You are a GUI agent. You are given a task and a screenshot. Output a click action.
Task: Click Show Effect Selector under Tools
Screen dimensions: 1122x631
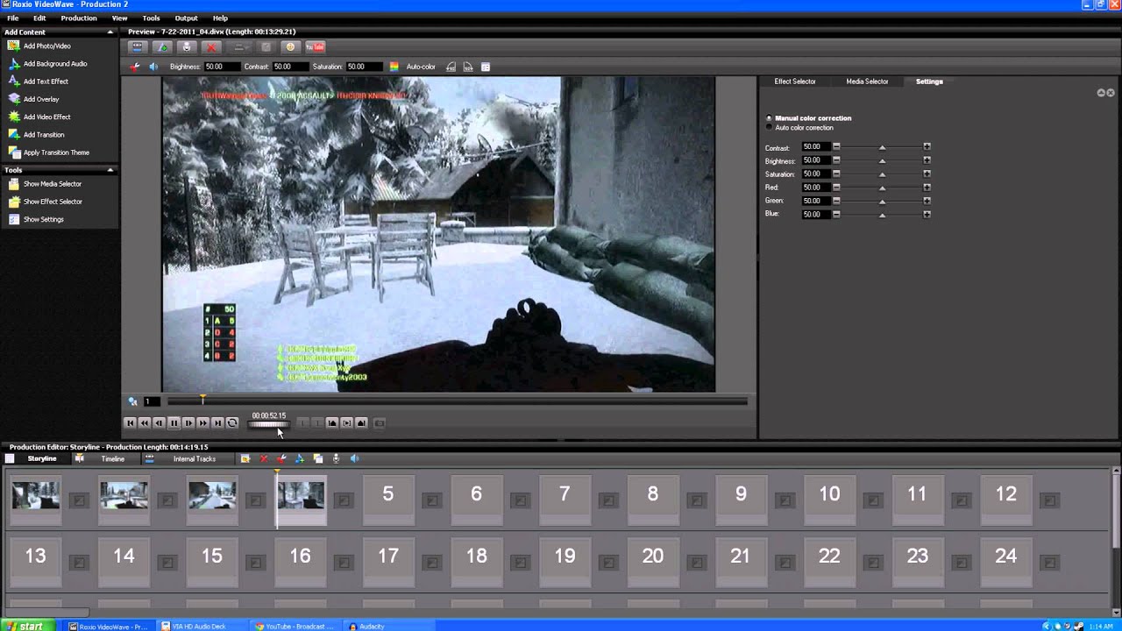pyautogui.click(x=53, y=202)
